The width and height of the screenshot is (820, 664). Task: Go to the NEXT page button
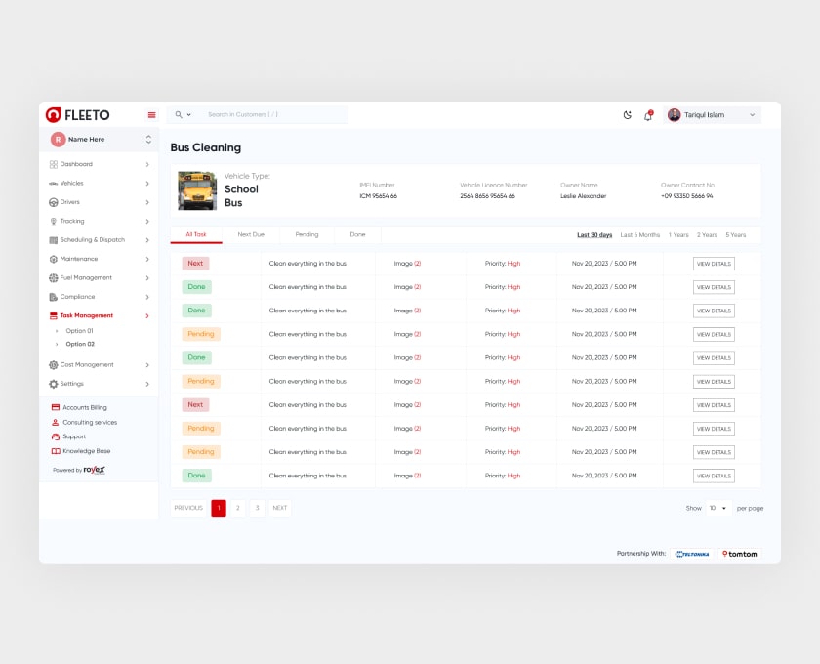pos(280,508)
